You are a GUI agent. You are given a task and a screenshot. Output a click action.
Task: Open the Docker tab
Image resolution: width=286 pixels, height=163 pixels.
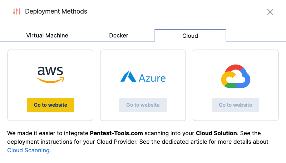click(119, 35)
